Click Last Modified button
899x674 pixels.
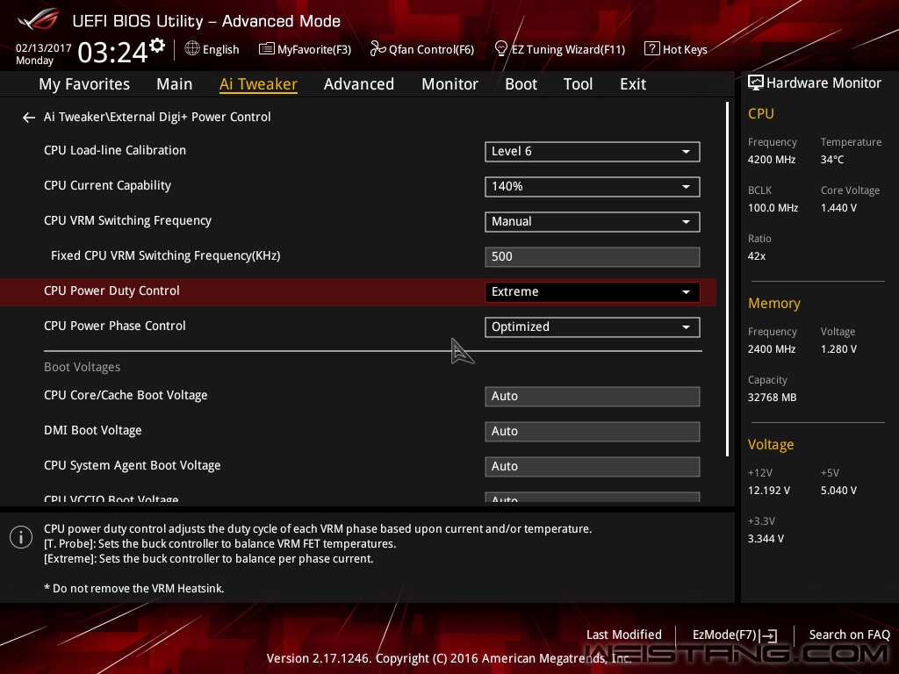624,635
